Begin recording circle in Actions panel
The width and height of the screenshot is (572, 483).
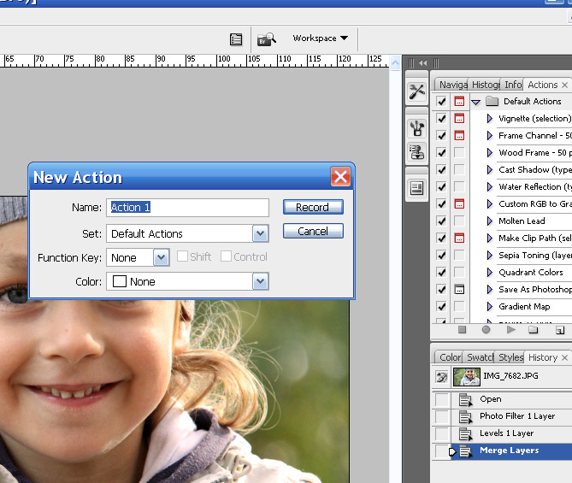click(486, 330)
